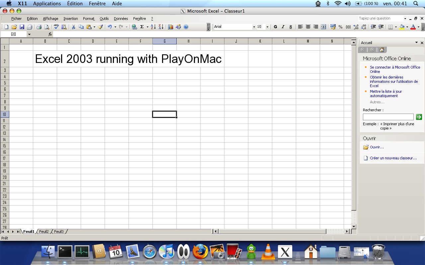The image size is (425, 265).
Task: Switch to the Feuil2 sheet tab
Action: pos(44,232)
